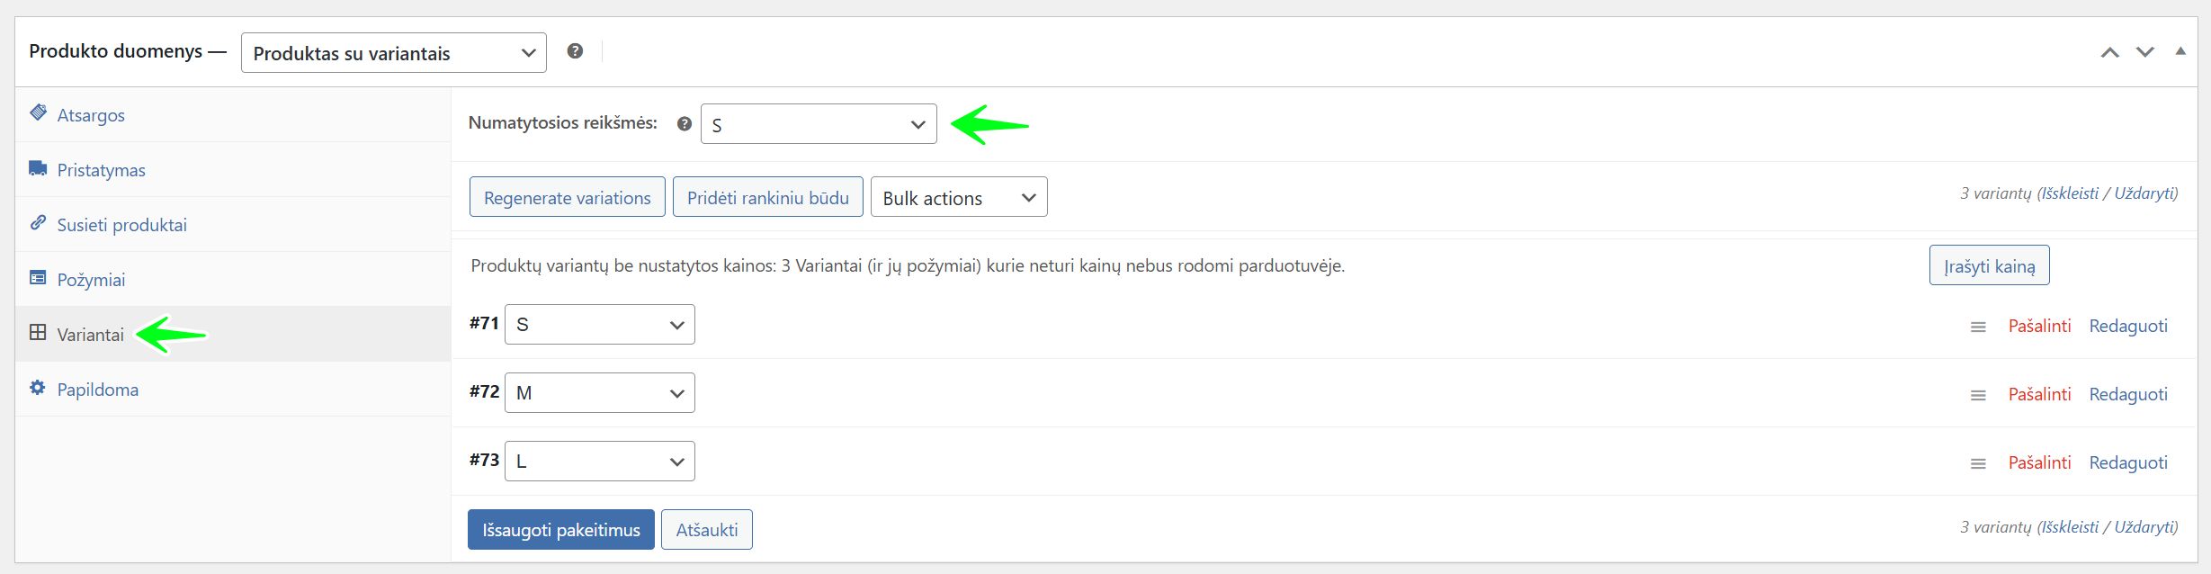Move the panel down with the down chevron

pos(2145,52)
